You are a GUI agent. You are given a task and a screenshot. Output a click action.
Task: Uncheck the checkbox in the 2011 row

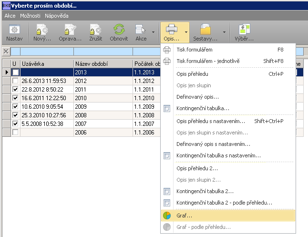15,90
